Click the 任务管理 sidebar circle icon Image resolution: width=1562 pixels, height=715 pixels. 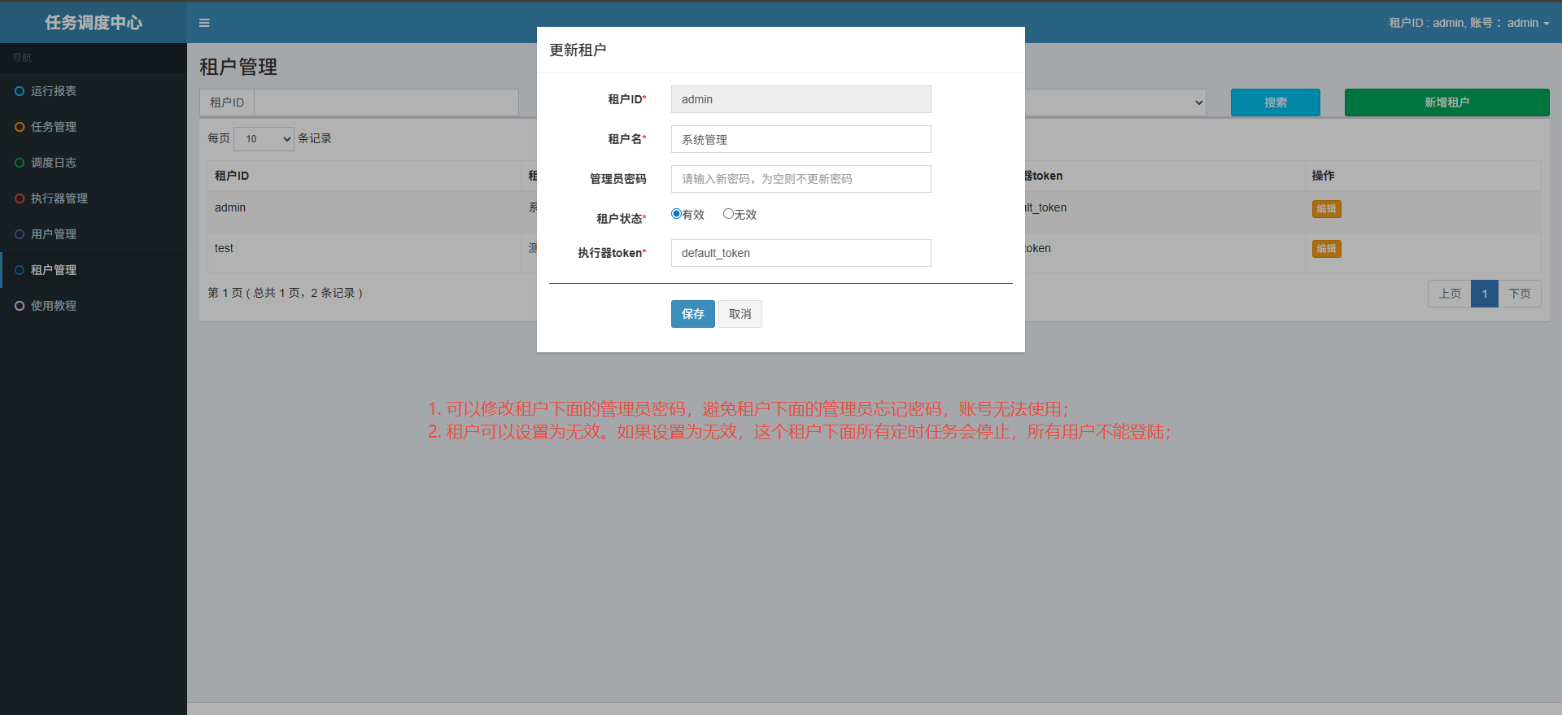[20, 127]
